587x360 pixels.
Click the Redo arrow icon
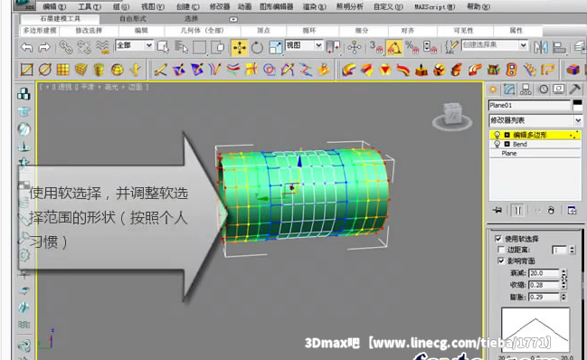pos(44,48)
